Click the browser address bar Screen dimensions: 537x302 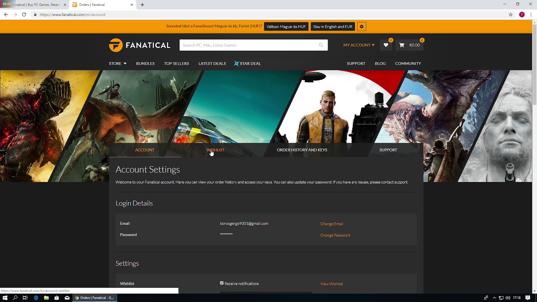268,14
